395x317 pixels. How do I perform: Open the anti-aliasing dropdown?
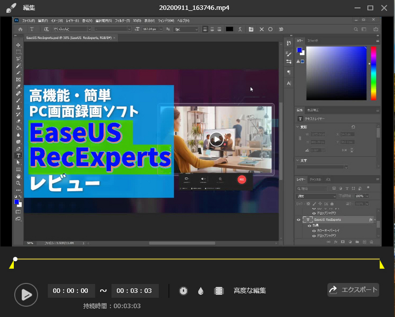click(x=186, y=30)
